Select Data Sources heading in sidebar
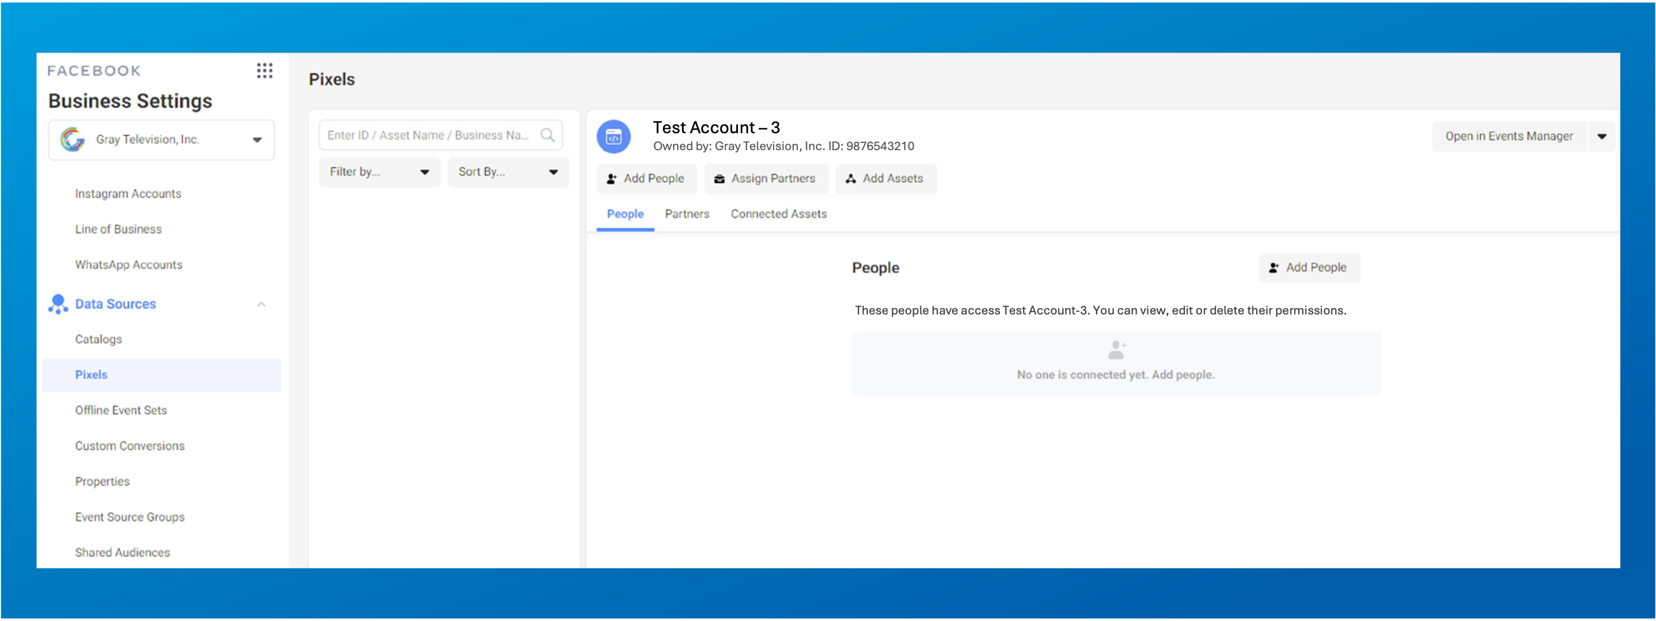 click(x=116, y=304)
